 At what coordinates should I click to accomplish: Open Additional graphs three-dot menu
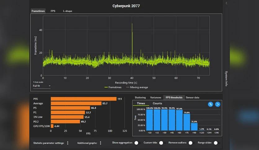(100, 143)
